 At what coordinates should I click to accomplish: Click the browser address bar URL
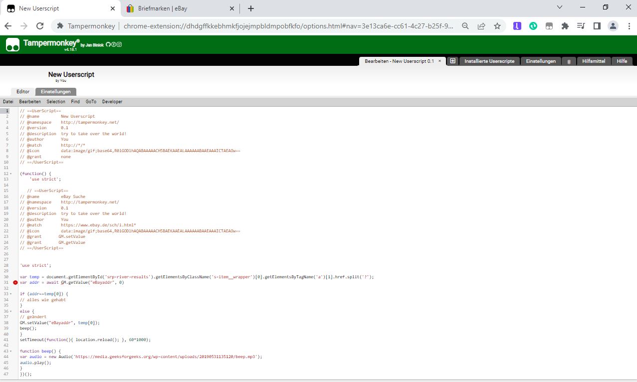coord(289,26)
